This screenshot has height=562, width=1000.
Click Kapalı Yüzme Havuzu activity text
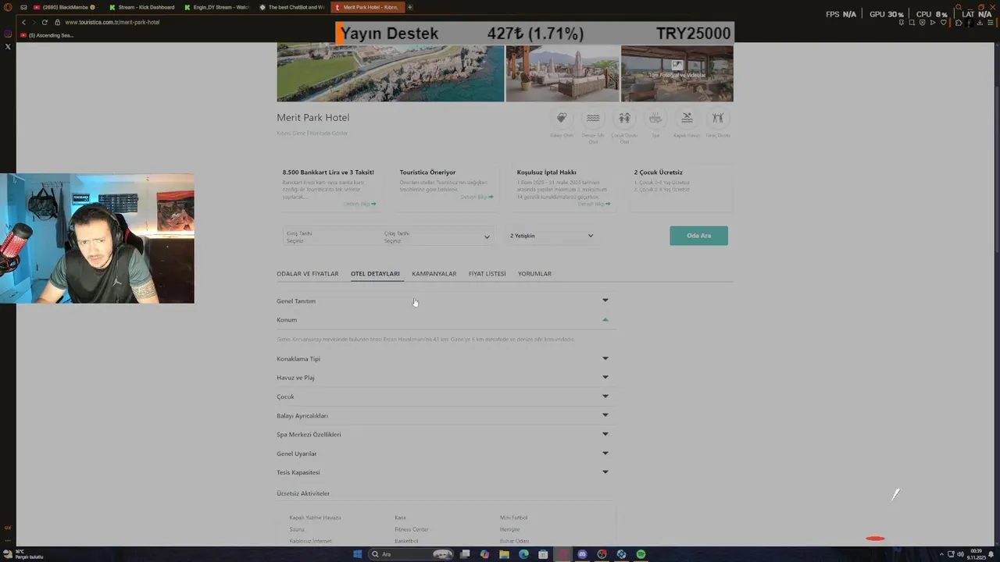pyautogui.click(x=315, y=518)
